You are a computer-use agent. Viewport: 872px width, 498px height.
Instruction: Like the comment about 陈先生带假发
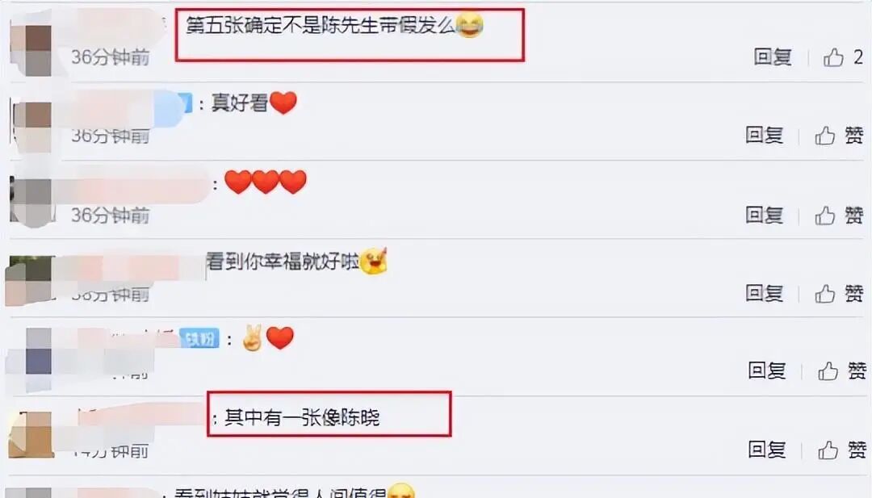(x=833, y=56)
